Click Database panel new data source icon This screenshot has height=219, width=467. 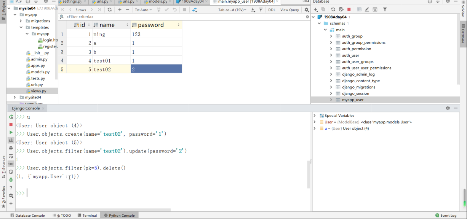(316, 10)
